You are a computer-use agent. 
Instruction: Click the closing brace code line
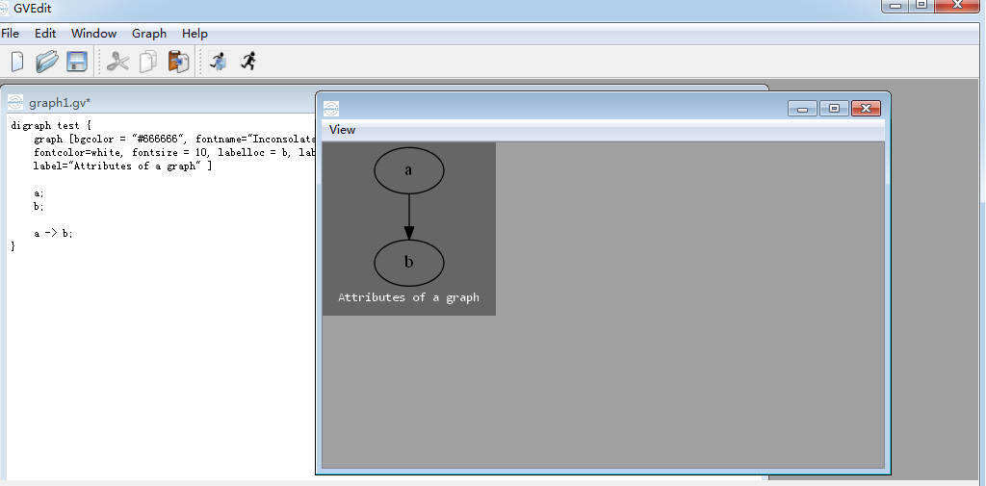pos(13,246)
